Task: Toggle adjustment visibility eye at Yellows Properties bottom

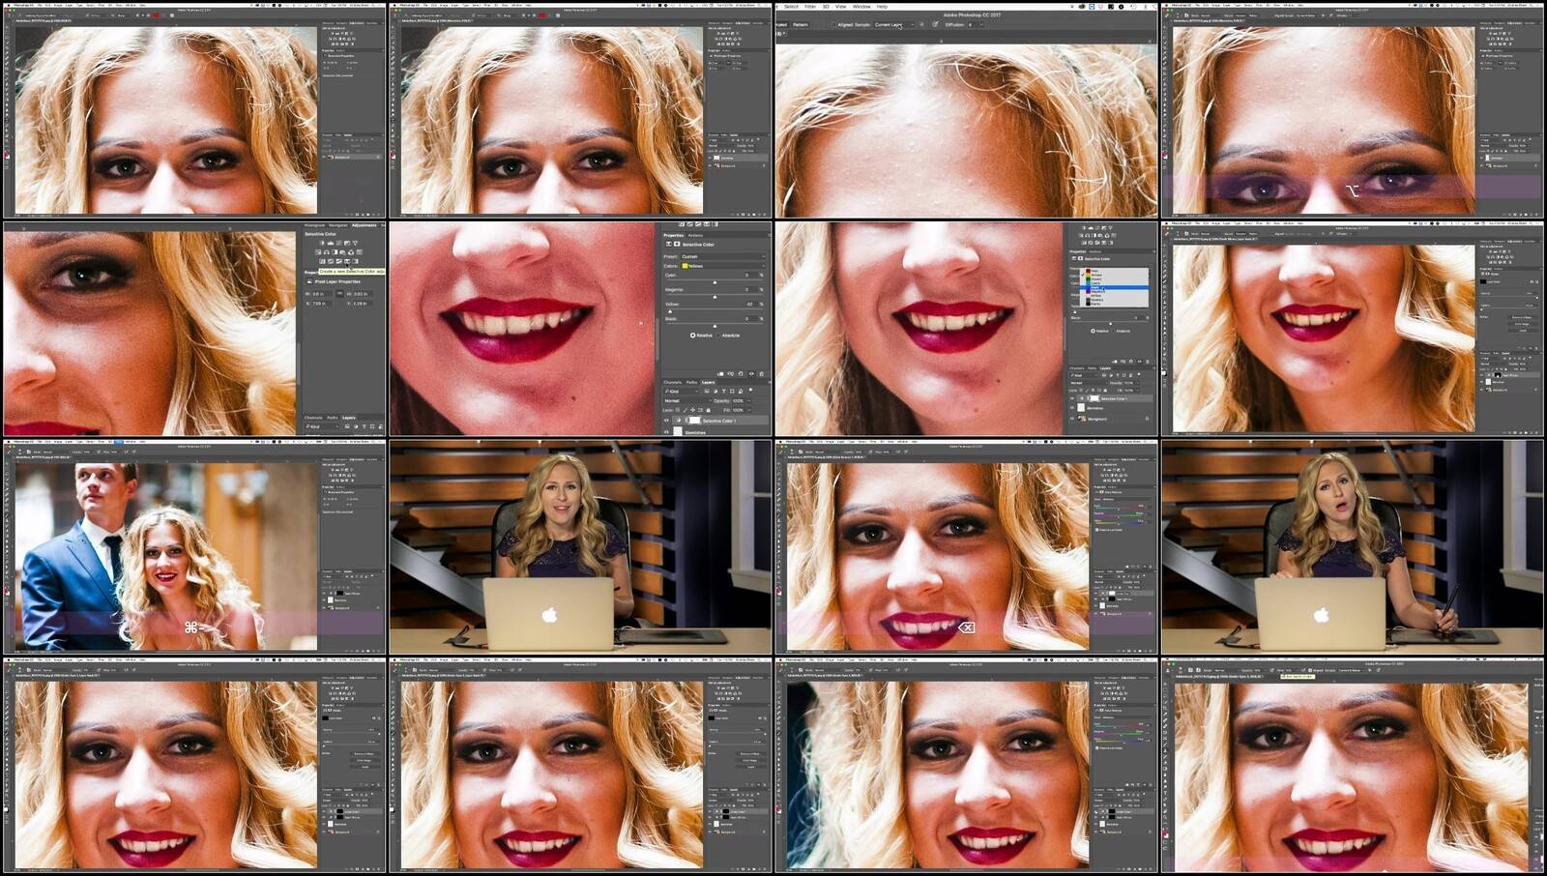Action: (751, 374)
